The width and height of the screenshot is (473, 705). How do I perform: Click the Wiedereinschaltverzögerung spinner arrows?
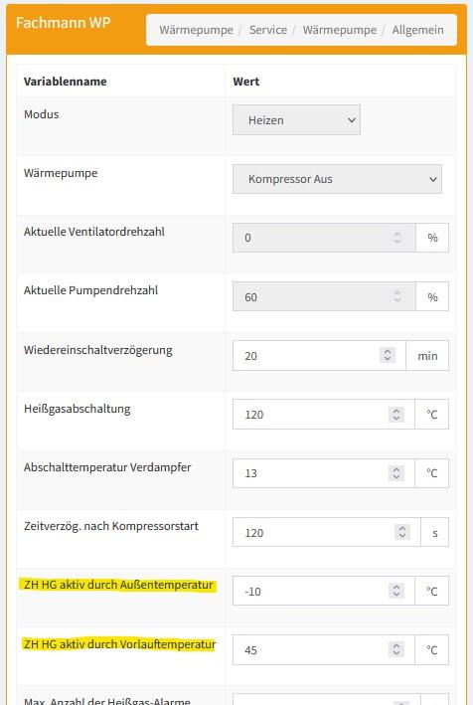click(x=388, y=355)
